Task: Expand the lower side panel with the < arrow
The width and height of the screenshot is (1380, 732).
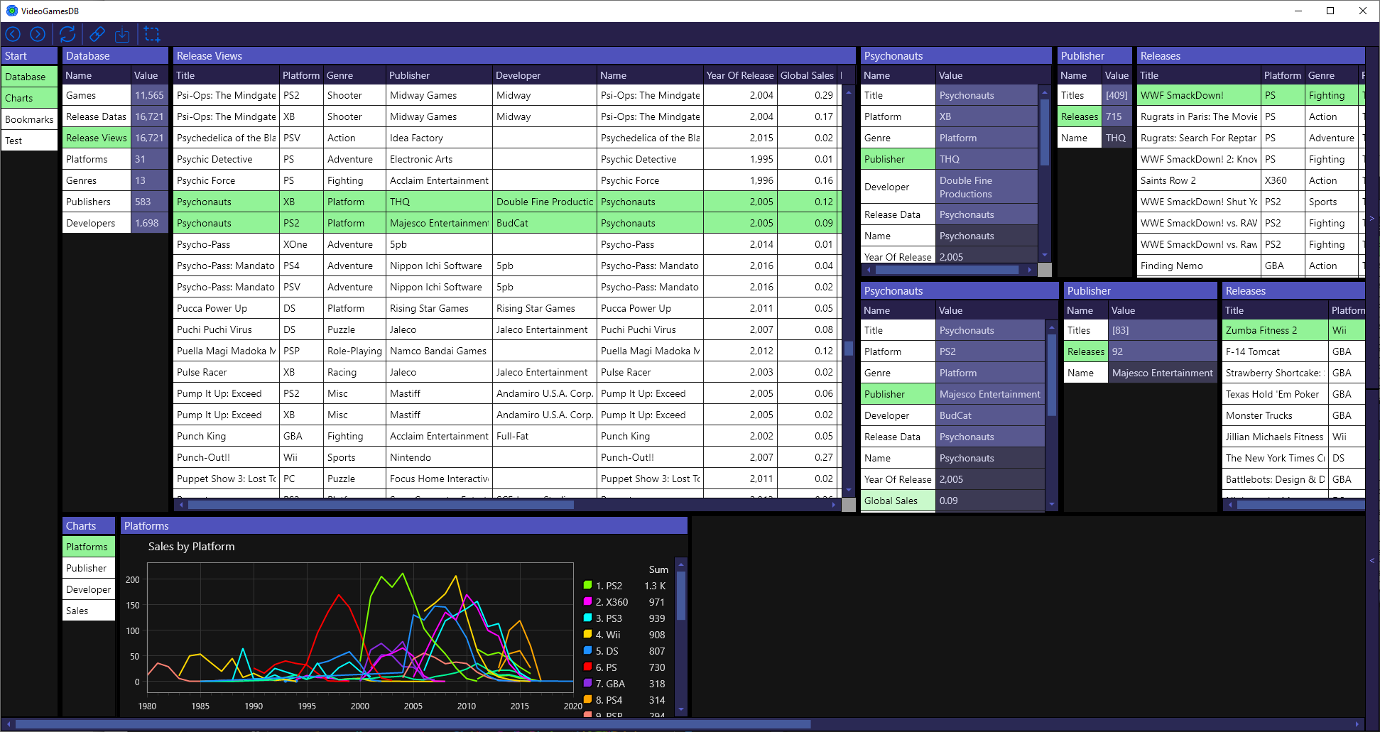Action: [1372, 561]
